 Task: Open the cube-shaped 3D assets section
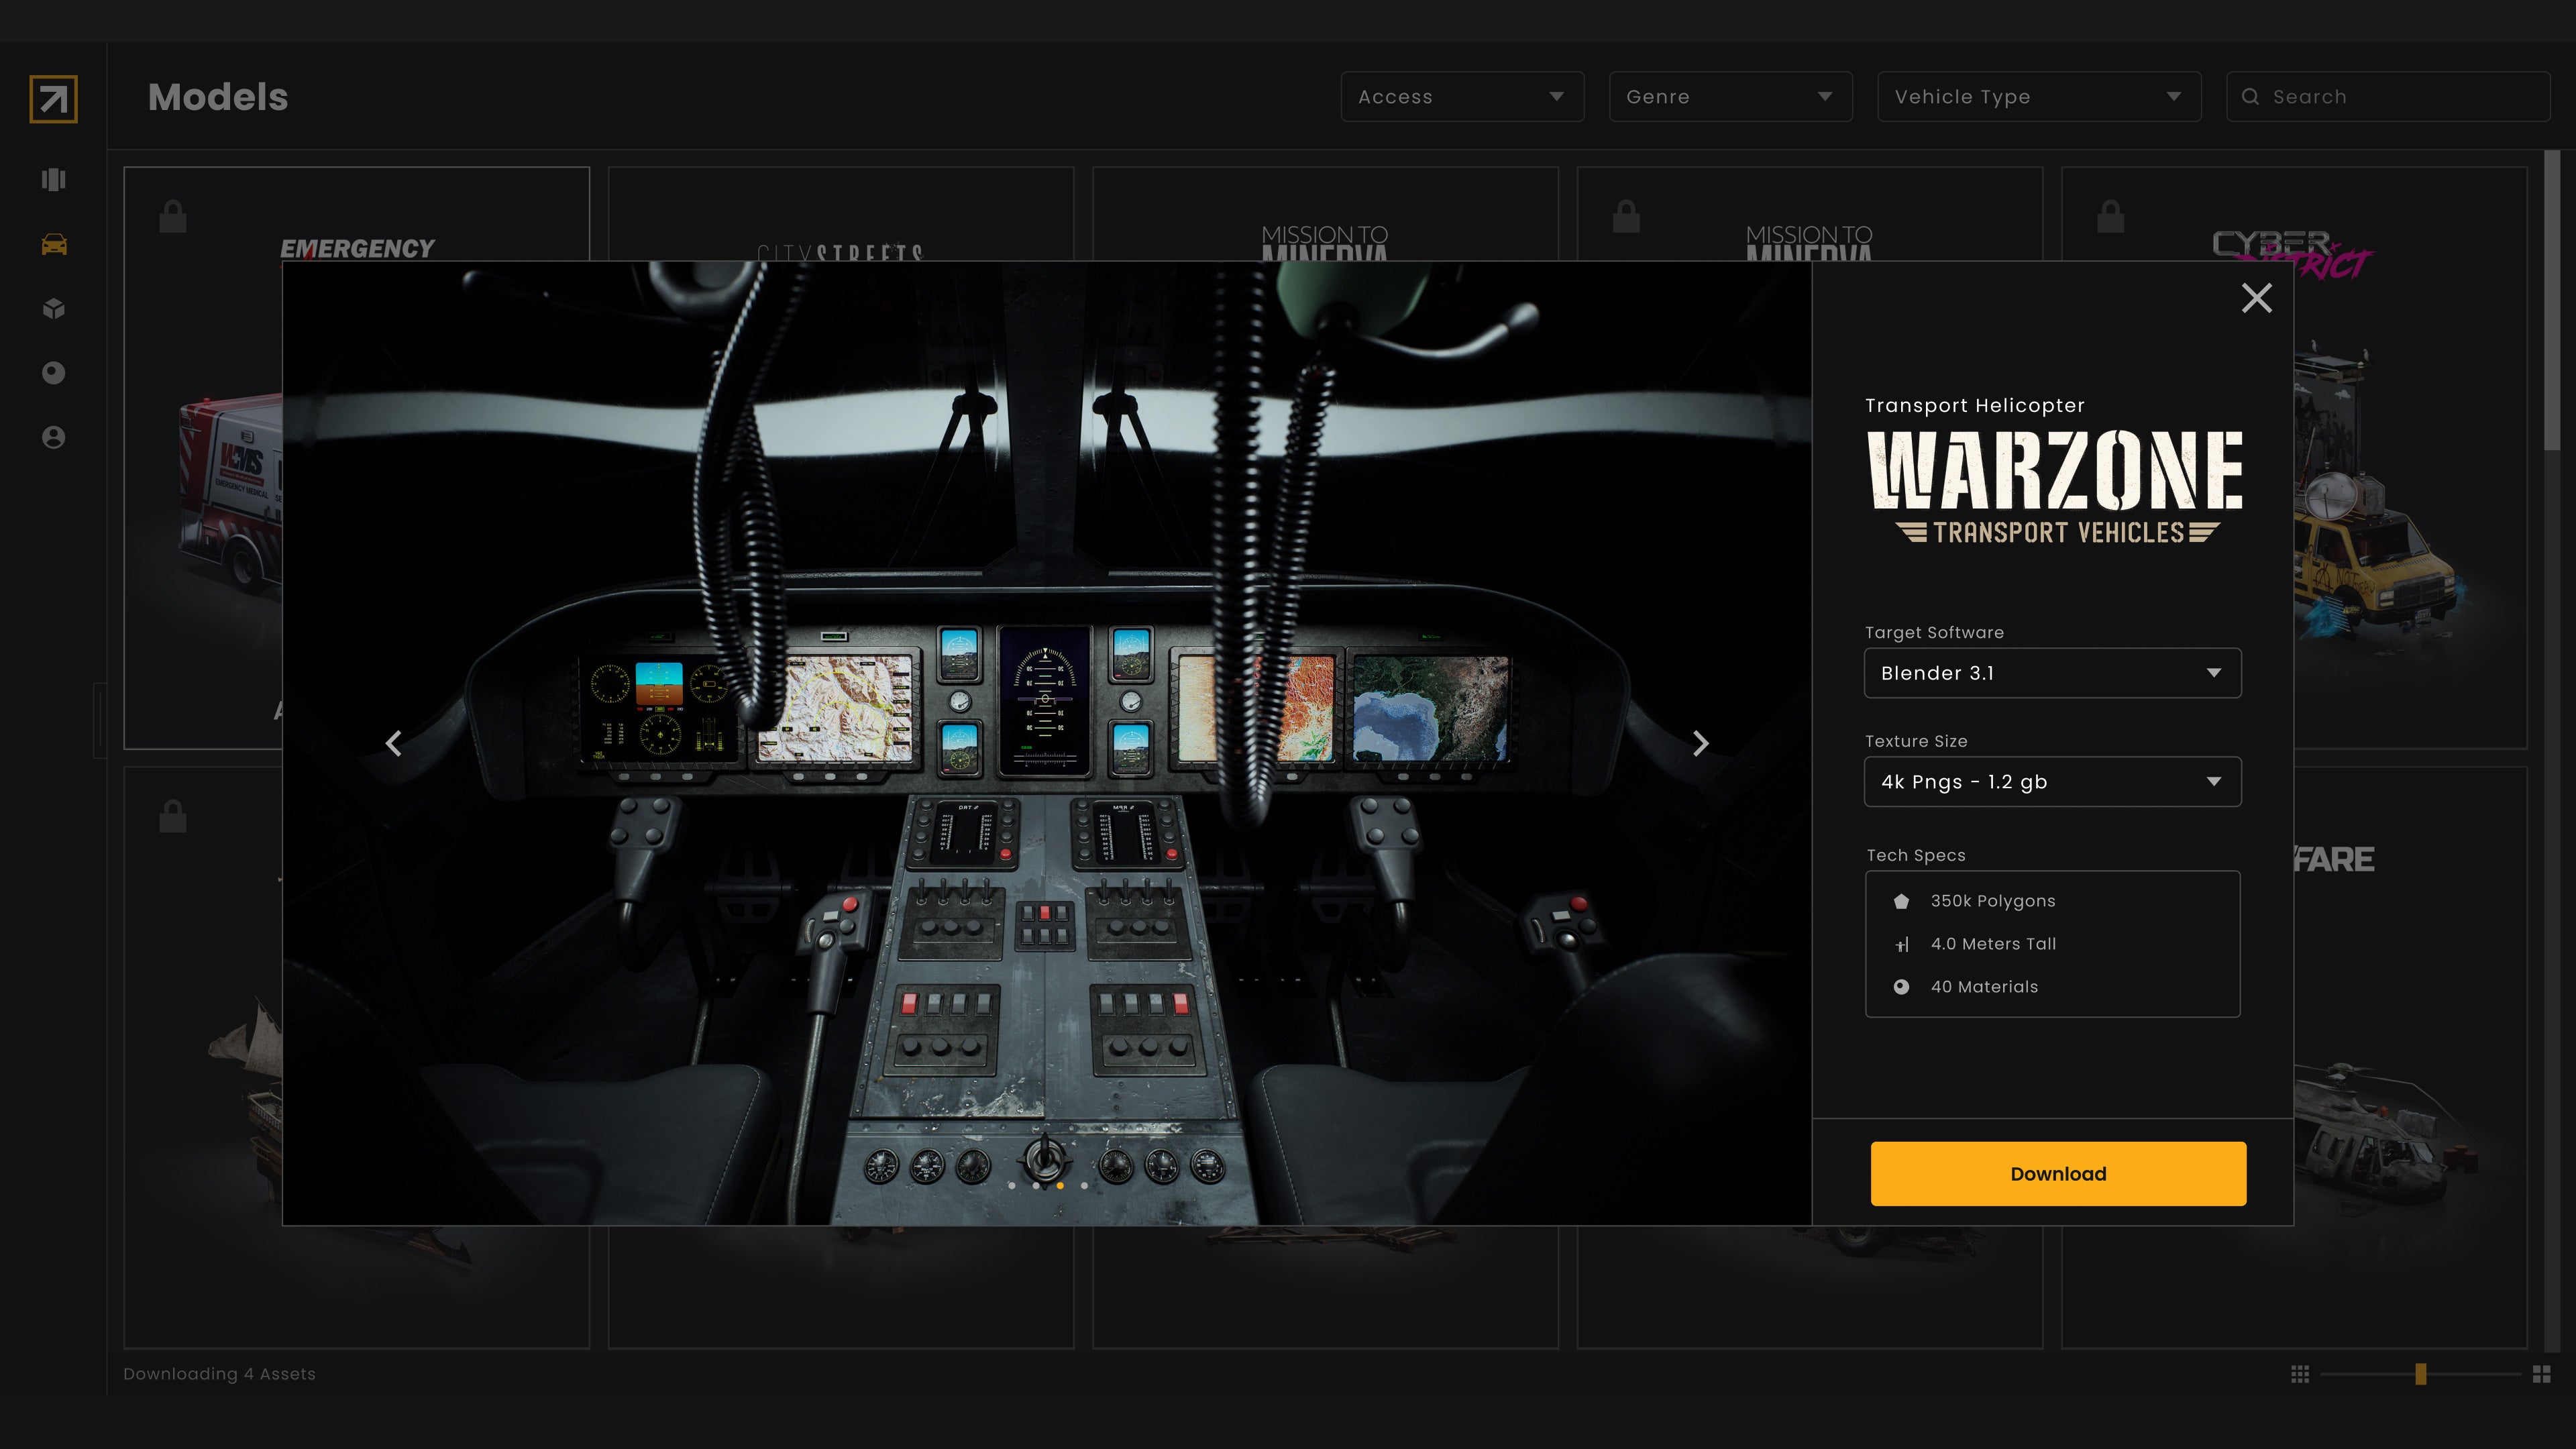click(x=53, y=309)
